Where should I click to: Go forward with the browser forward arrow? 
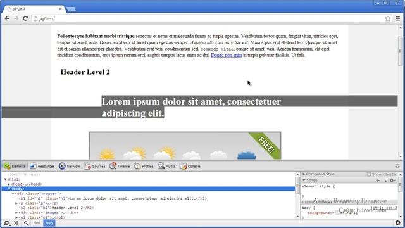point(16,18)
